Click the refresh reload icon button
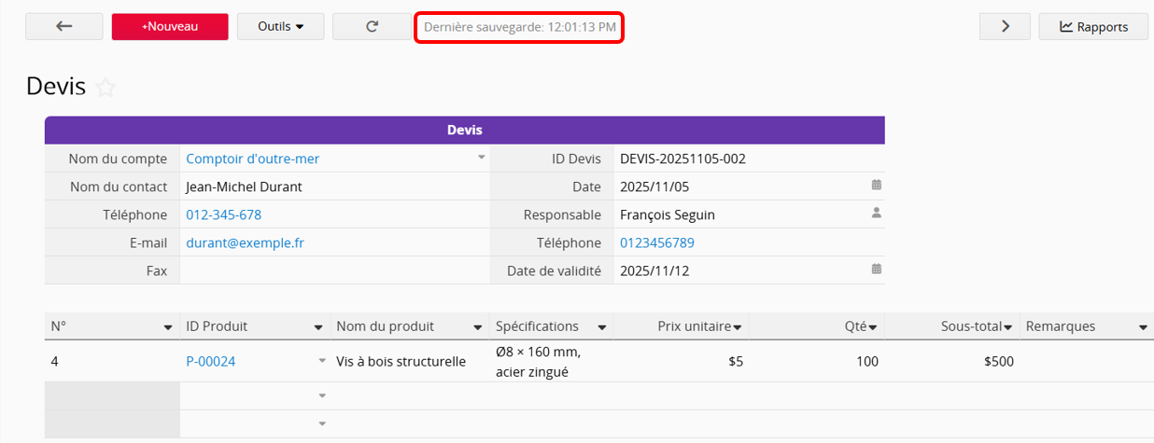The width and height of the screenshot is (1154, 443). 372,27
